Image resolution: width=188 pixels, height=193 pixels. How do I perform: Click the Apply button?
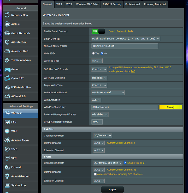click(112, 190)
